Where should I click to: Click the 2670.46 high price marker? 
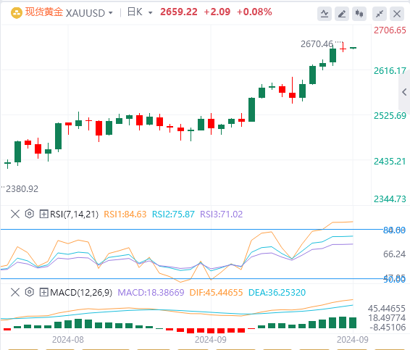[x=317, y=44]
